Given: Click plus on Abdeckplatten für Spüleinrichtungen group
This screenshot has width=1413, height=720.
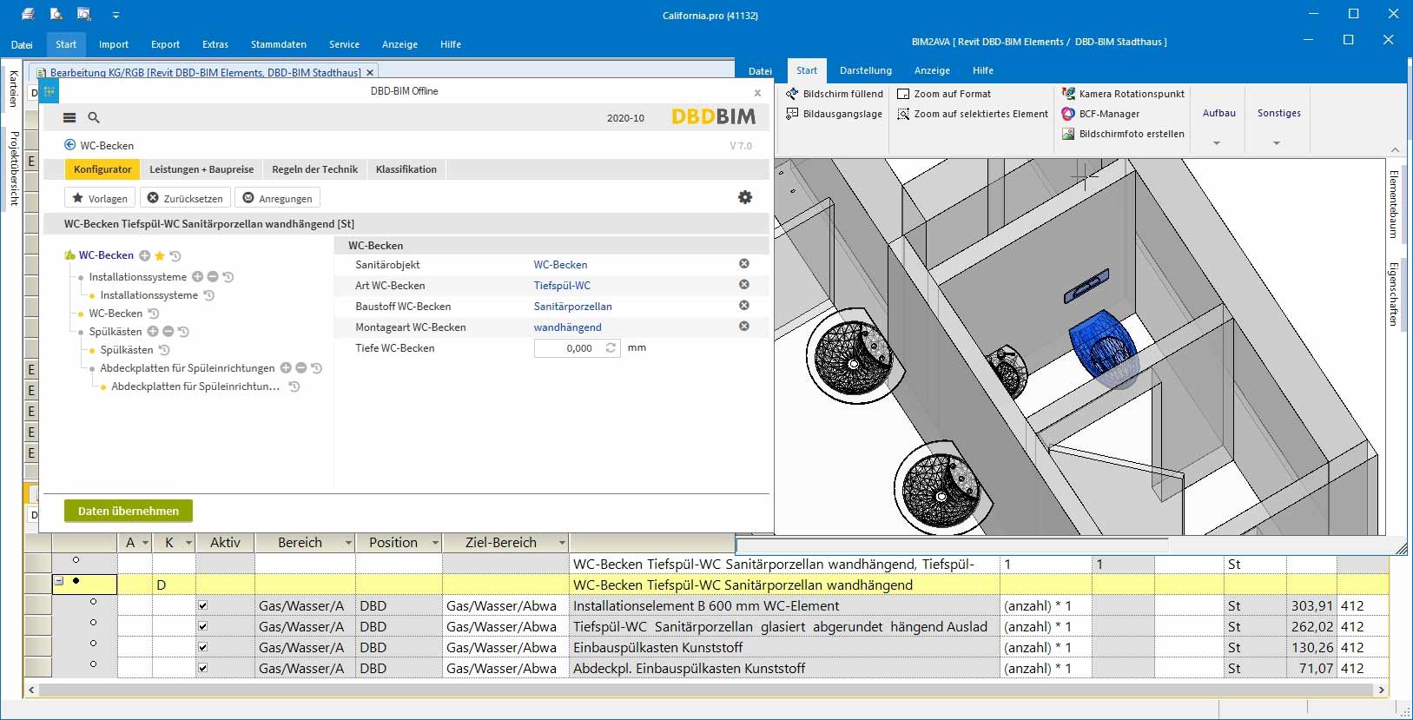Looking at the screenshot, I should pyautogui.click(x=286, y=368).
